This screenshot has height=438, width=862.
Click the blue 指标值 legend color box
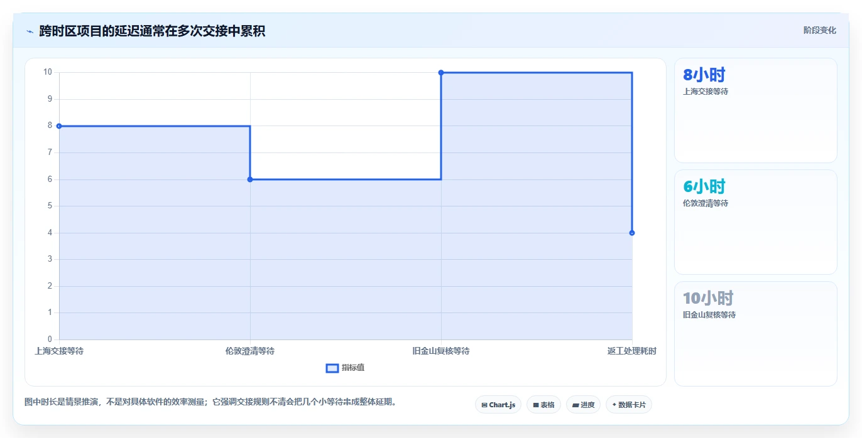[x=332, y=368]
